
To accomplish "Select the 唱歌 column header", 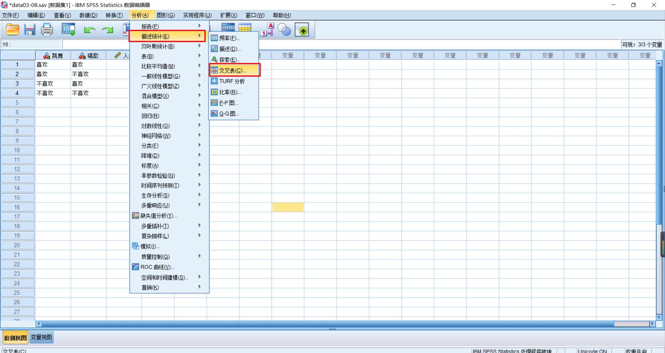I will point(89,56).
